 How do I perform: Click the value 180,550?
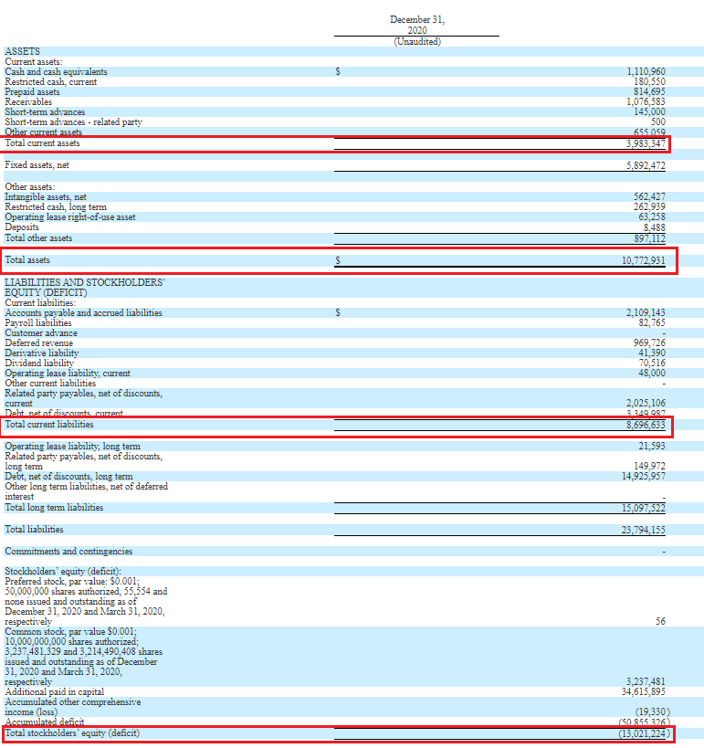[649, 81]
